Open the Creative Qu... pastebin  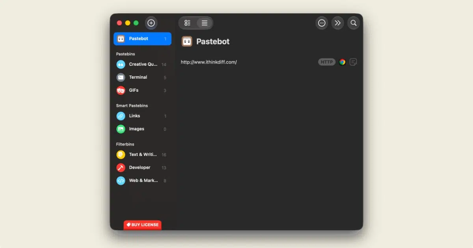tap(142, 64)
